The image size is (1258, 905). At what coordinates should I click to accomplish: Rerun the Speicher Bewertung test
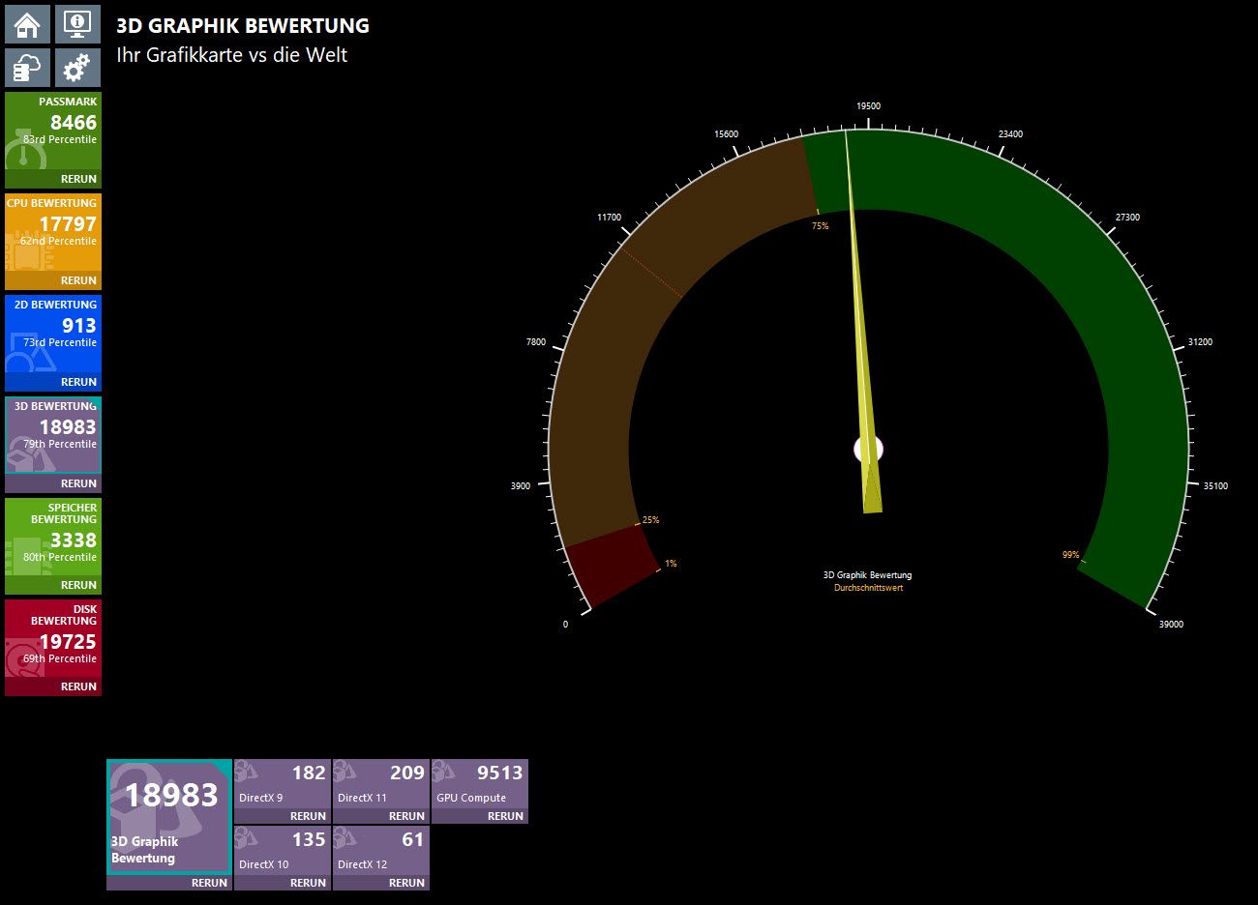tap(78, 585)
